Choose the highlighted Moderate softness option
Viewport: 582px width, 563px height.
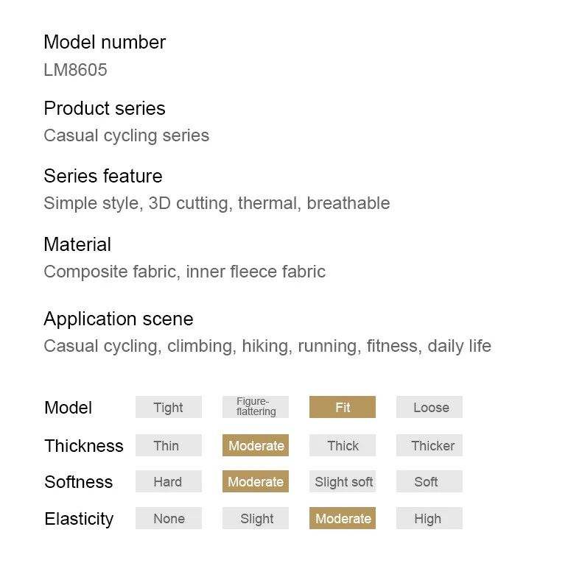click(x=256, y=481)
